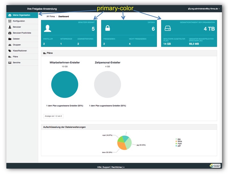
Task: Click the Pläne icon in sidebar
Action: tap(10, 57)
